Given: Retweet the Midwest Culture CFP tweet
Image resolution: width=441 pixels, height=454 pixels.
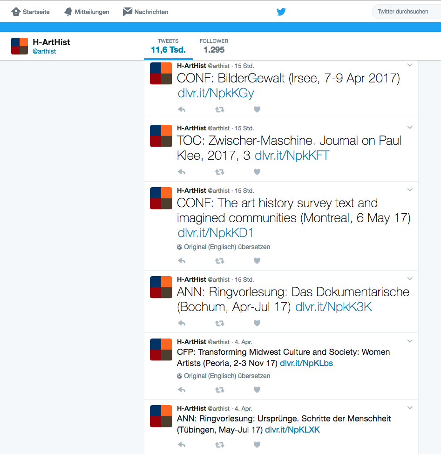Looking at the screenshot, I should [x=220, y=390].
